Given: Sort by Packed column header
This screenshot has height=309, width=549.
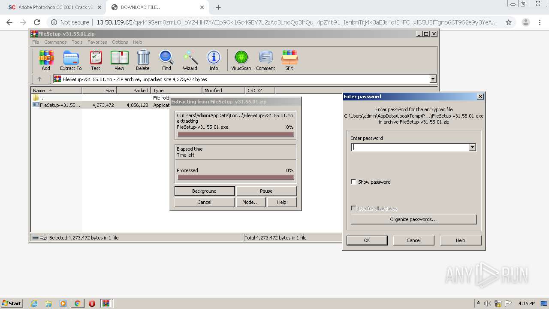Looking at the screenshot, I should tap(134, 91).
